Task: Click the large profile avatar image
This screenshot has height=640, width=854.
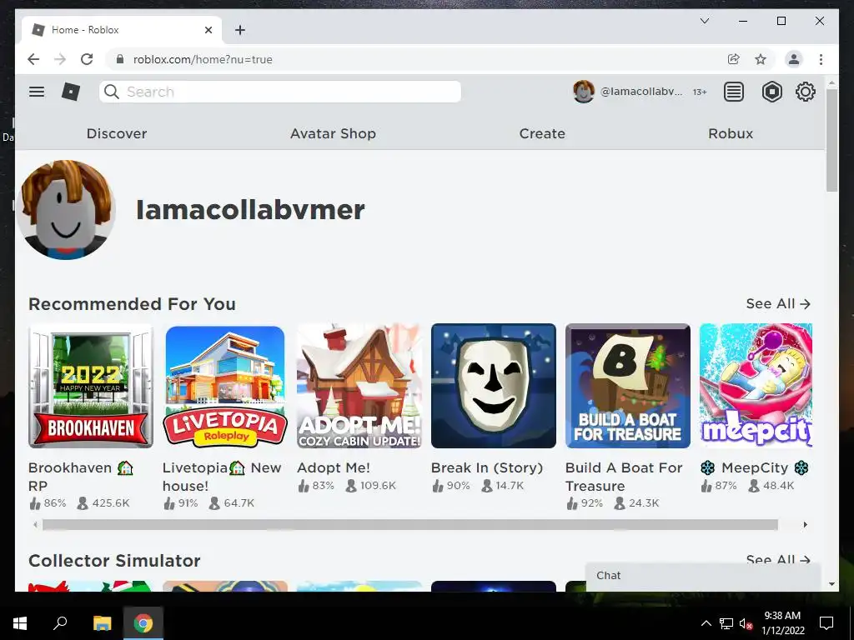Action: [66, 209]
